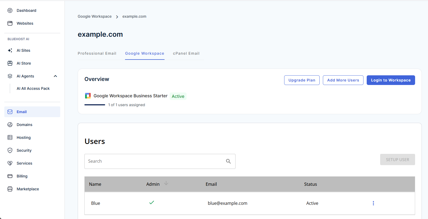Click the Hosting server icon
The height and width of the screenshot is (219, 428).
pyautogui.click(x=10, y=138)
